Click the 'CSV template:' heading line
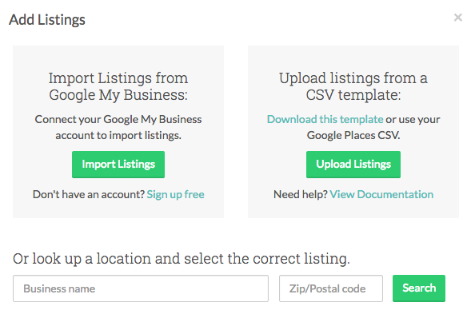Viewport: 471px width, 330px height. 353,95
